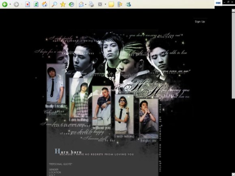Click the yellow note icon in toolbar

point(111,4)
